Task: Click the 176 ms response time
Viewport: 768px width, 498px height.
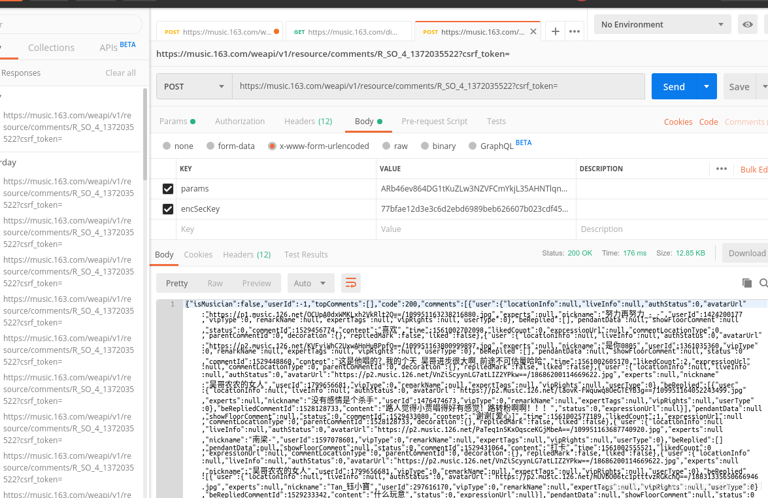Action: coord(635,253)
